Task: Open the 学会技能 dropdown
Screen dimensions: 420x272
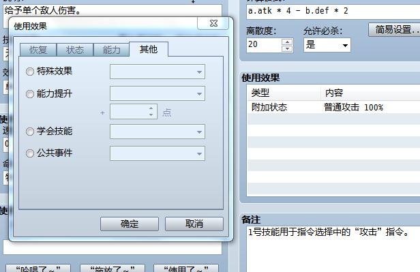Action: (157, 132)
